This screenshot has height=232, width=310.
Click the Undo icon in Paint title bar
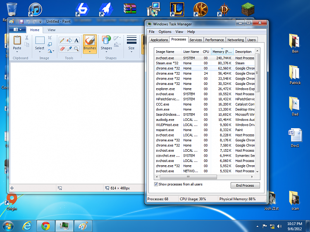28,21
